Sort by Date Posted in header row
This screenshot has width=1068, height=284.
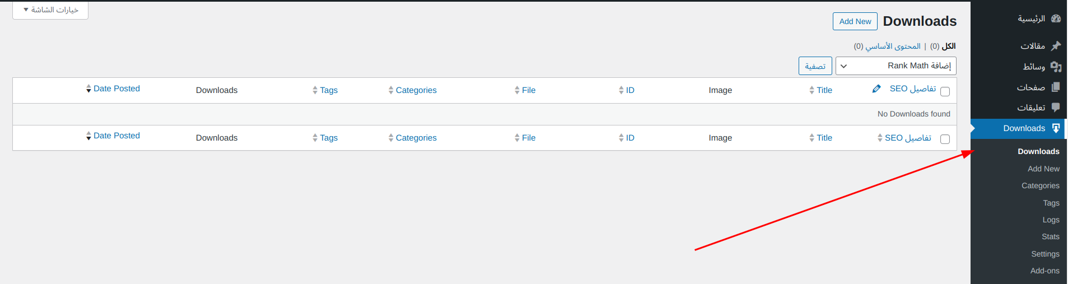[x=116, y=89]
